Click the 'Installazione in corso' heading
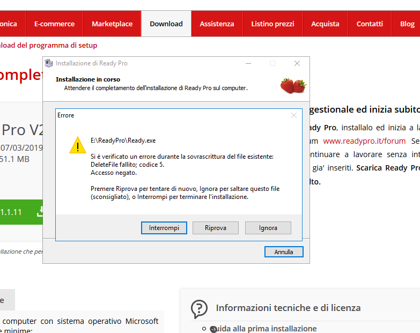This screenshot has width=420, height=333. pos(88,79)
